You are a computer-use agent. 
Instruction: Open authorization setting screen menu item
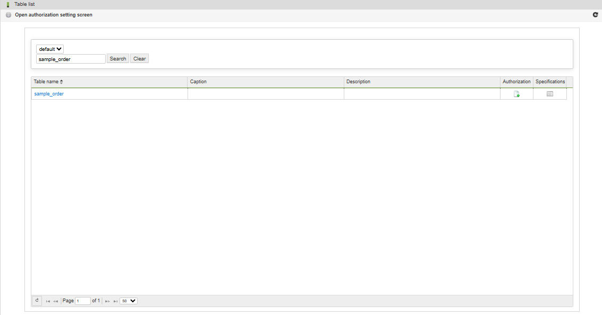[53, 15]
